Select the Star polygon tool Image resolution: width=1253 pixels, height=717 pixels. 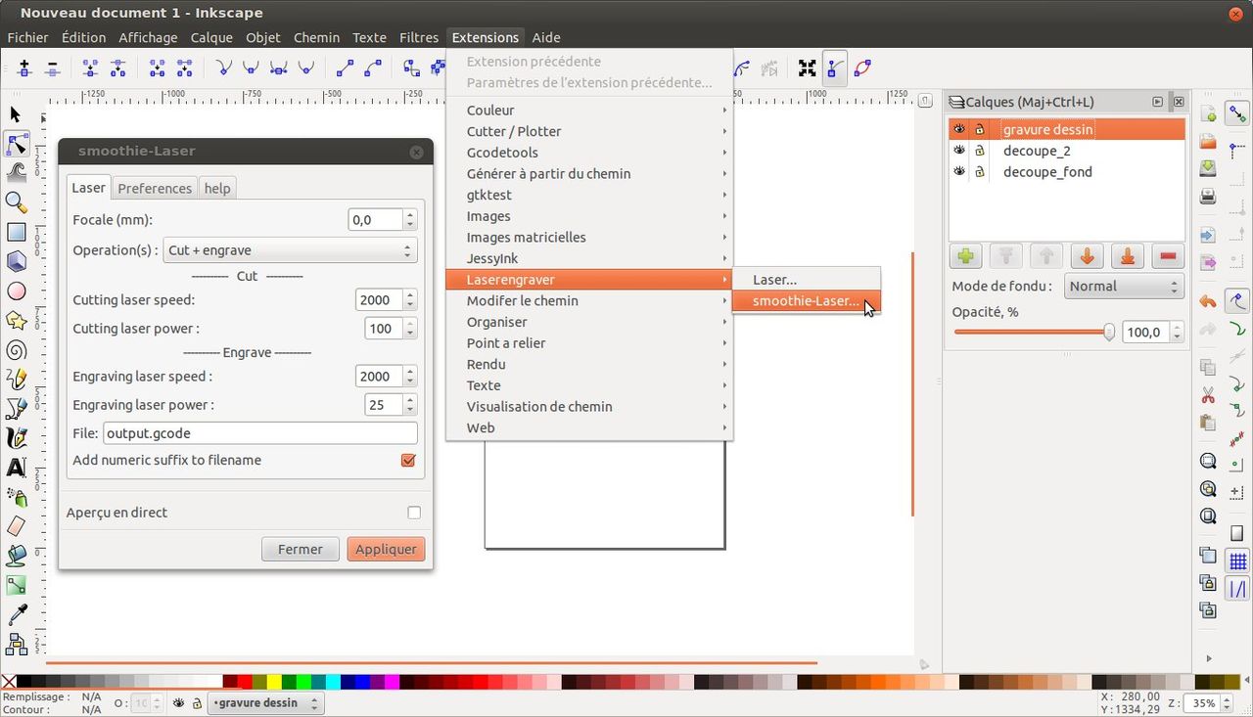click(x=16, y=321)
